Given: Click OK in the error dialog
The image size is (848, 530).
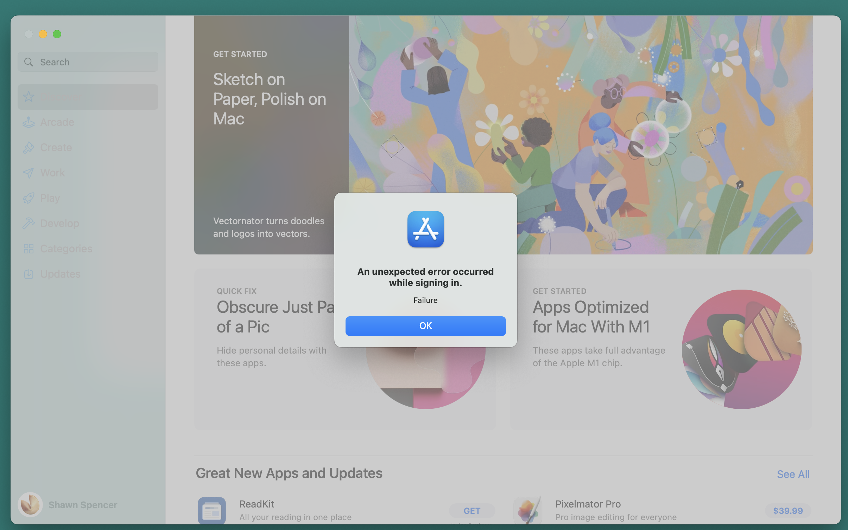Looking at the screenshot, I should tap(425, 326).
